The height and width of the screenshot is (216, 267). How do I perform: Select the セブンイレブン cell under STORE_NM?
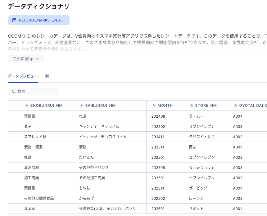tap(201, 127)
